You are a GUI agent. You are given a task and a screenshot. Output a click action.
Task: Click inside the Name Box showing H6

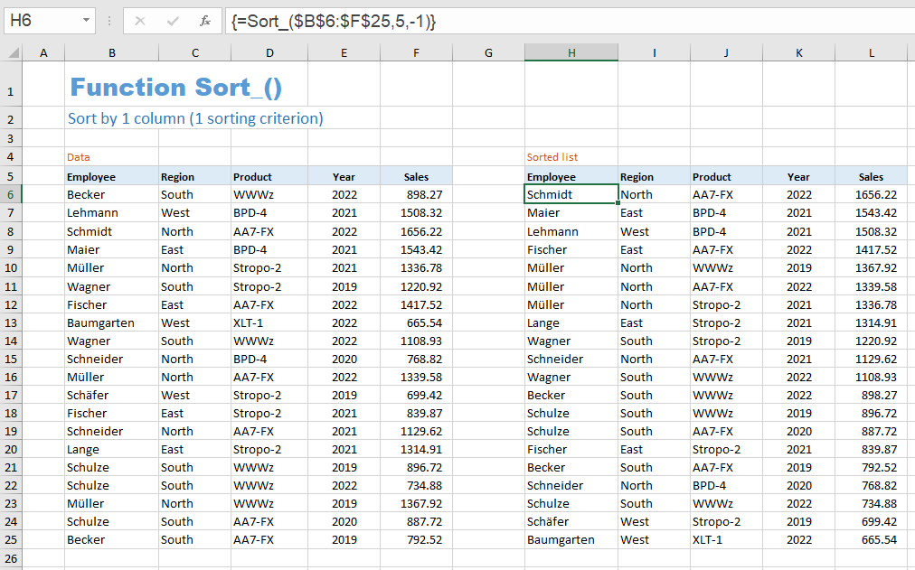[41, 21]
